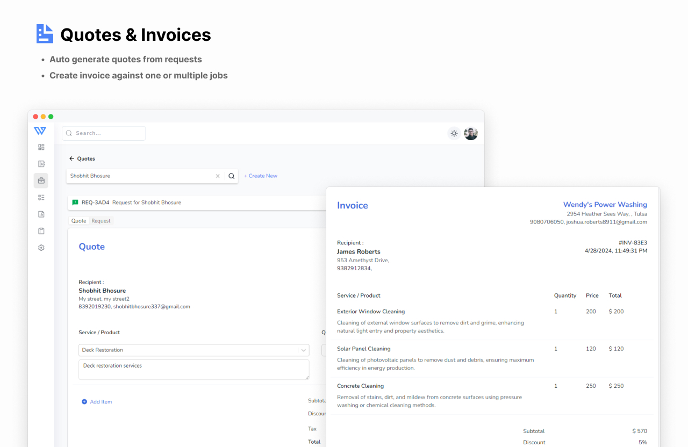Screen dimensions: 688x447
Task: Open the contacts book icon in sidebar
Action: click(x=41, y=164)
